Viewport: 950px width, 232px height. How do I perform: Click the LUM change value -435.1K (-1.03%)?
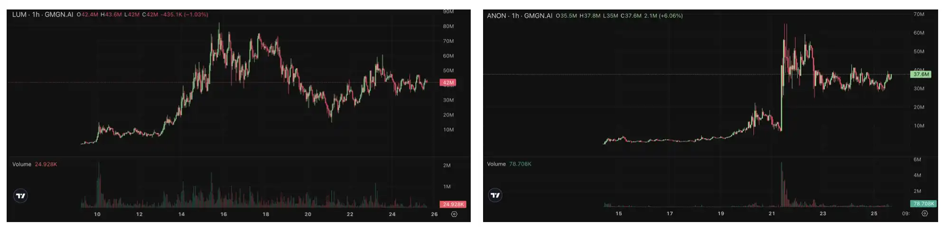click(184, 15)
